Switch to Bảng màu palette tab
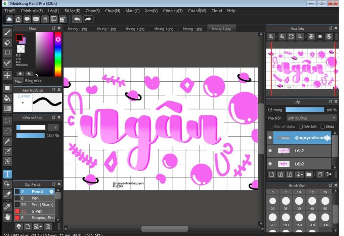 (33, 81)
